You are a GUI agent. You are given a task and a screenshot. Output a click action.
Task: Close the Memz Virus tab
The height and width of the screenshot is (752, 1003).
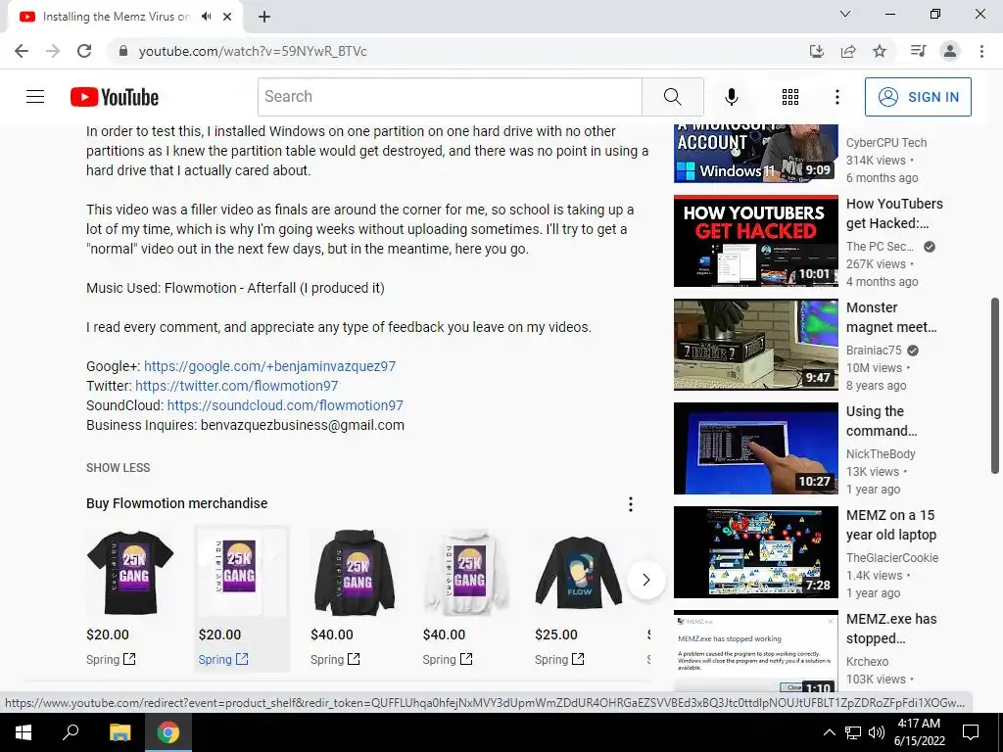click(227, 17)
